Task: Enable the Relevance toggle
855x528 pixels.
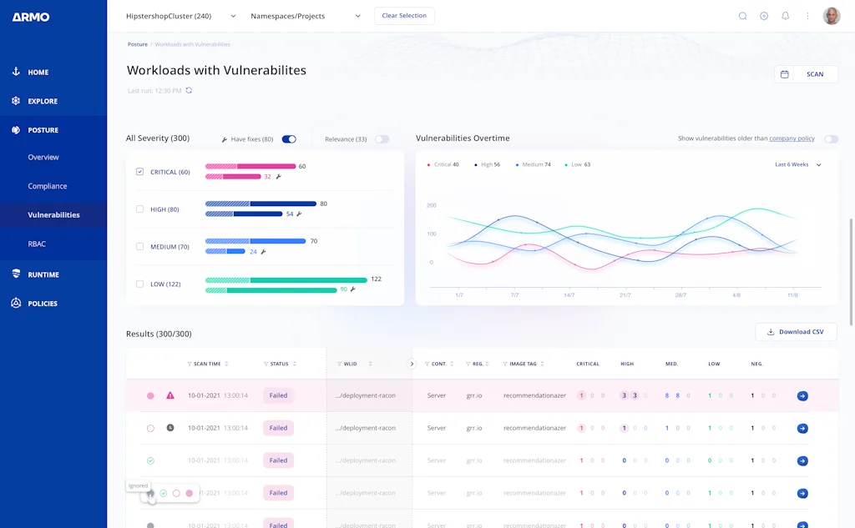Action: pos(382,139)
